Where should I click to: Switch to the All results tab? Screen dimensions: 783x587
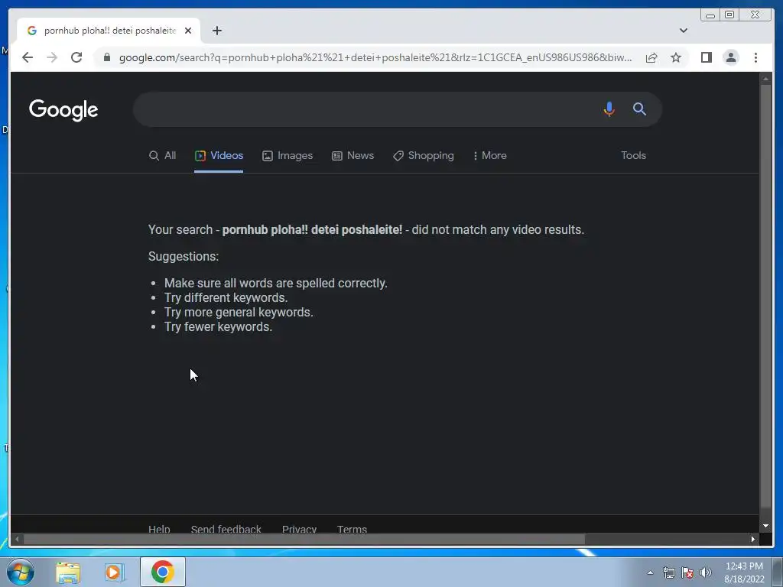click(163, 156)
